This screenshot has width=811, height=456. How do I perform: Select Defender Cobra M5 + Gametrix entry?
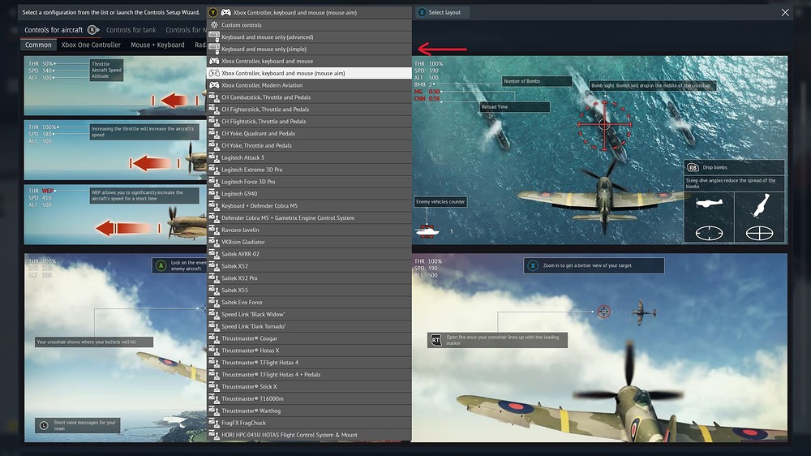(309, 218)
